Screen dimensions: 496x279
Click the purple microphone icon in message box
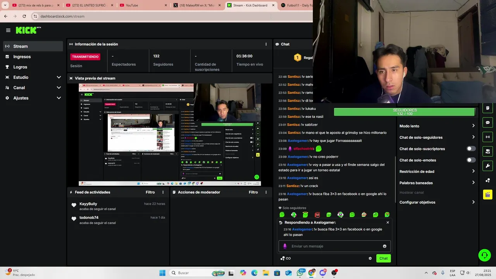pyautogui.click(x=285, y=246)
